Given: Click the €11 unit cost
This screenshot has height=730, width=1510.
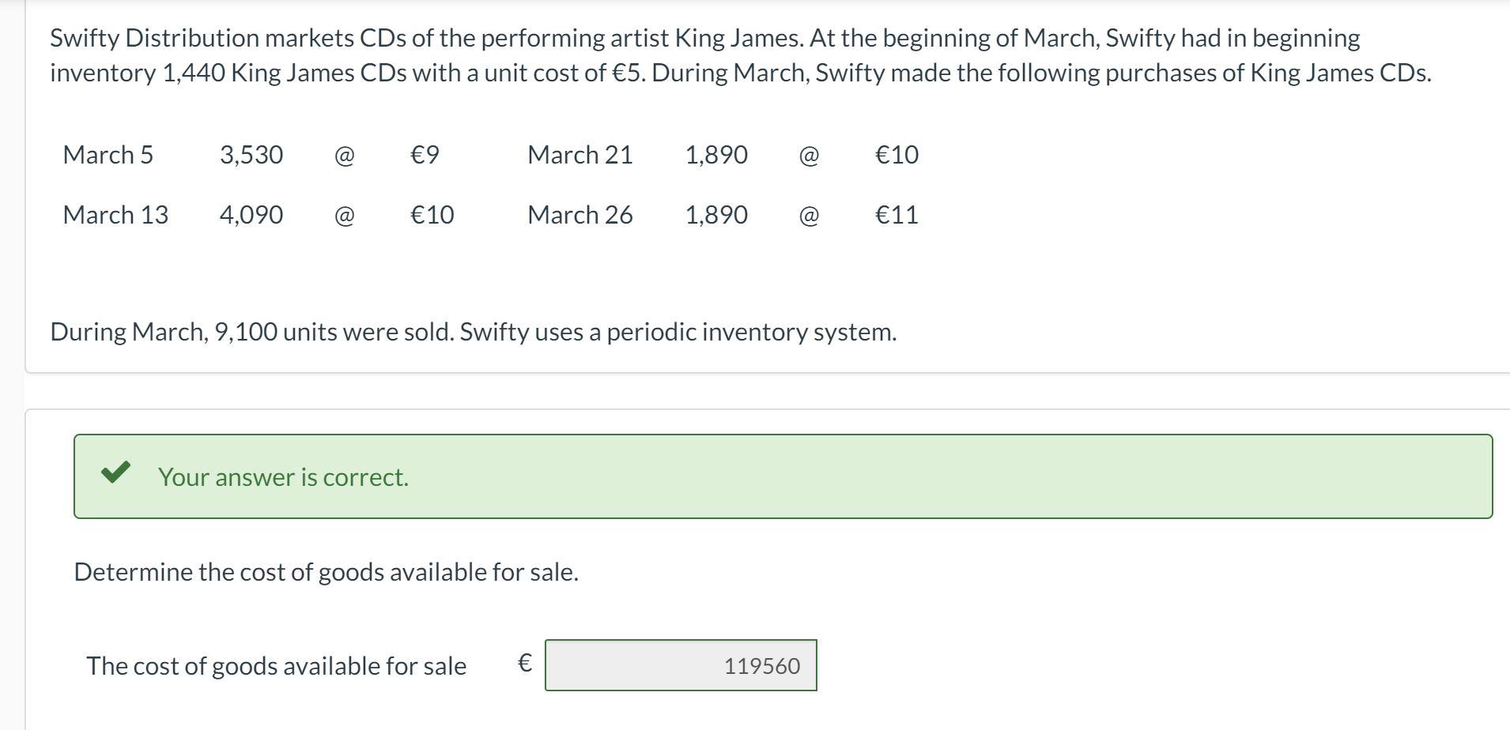Looking at the screenshot, I should [x=897, y=215].
